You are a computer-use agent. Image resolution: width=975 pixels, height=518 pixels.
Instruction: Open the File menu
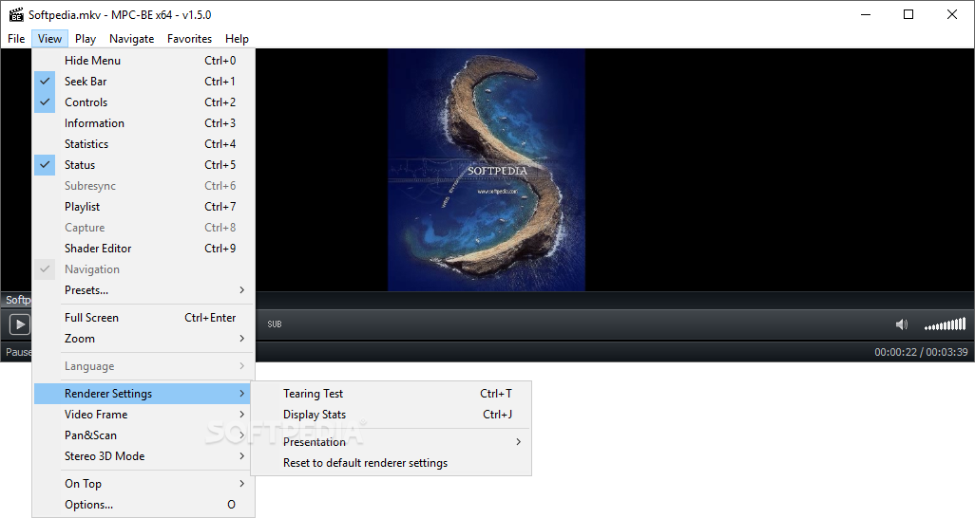point(16,39)
